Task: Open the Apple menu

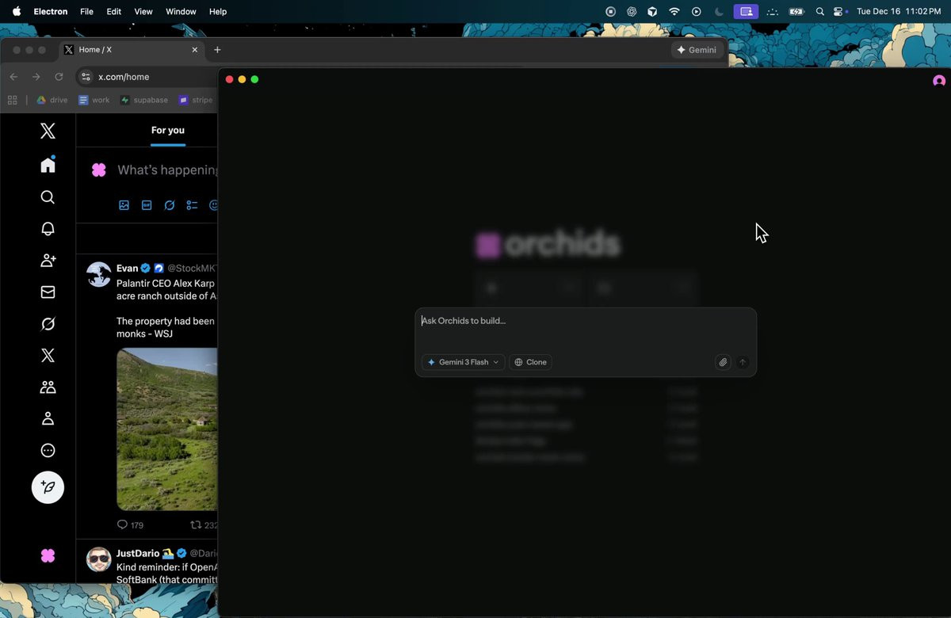Action: pos(16,11)
